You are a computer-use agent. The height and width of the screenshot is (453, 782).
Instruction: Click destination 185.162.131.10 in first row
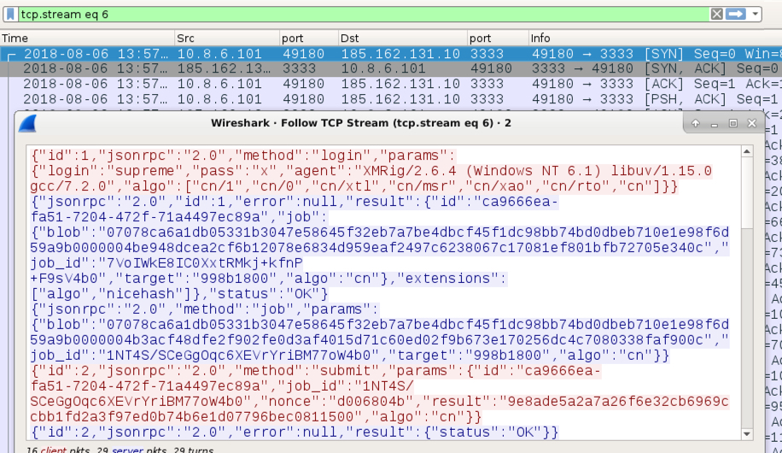click(400, 54)
